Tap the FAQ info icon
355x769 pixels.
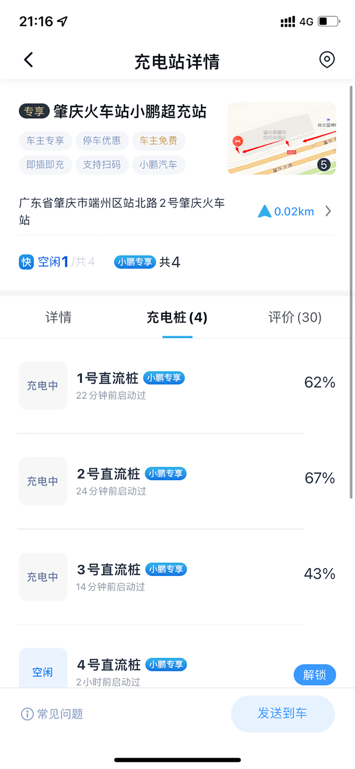[x=27, y=714]
